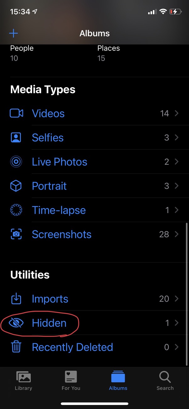
Task: Select the Portrait cube icon
Action: [x=16, y=186]
